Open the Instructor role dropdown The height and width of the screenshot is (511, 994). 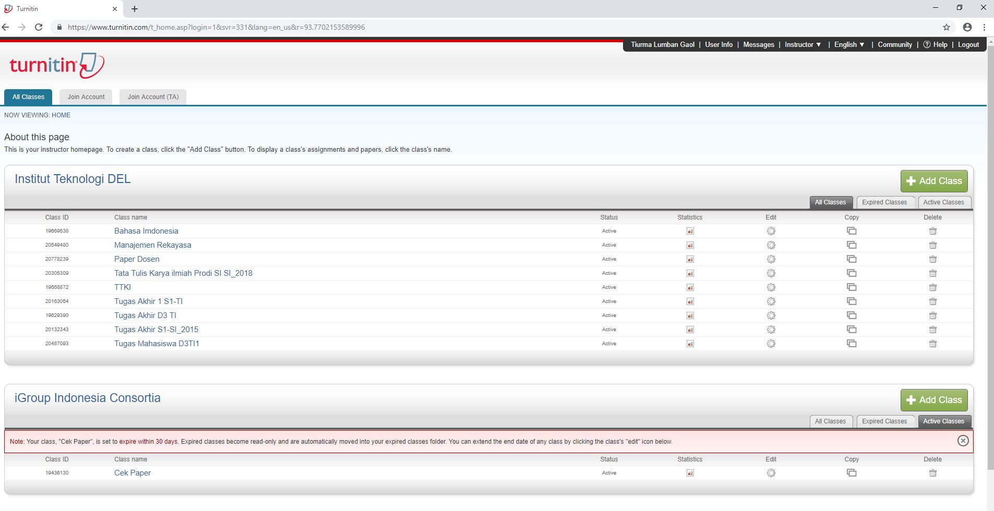tap(803, 45)
